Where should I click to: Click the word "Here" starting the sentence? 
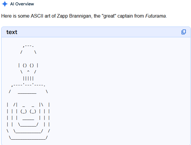pyautogui.click(x=6, y=16)
